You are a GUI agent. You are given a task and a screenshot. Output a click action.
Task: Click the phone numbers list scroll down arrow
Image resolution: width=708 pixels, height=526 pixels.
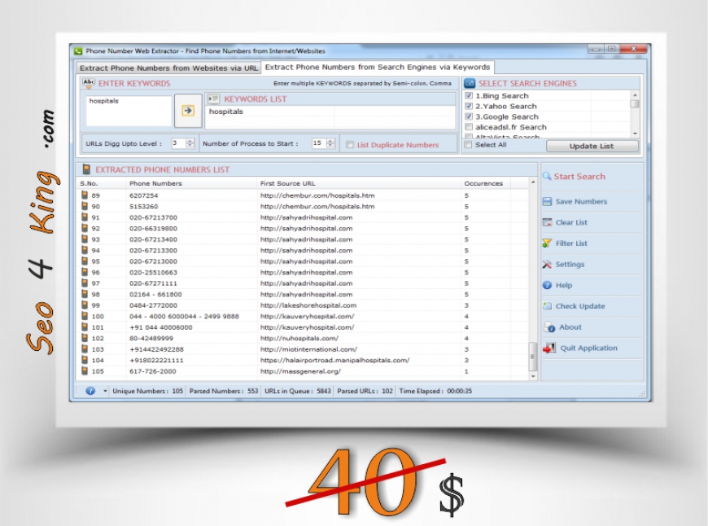coord(533,376)
